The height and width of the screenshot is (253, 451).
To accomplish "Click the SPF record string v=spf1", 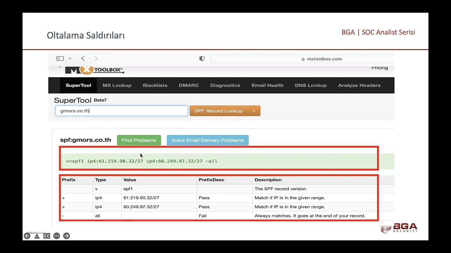I will pos(142,161).
